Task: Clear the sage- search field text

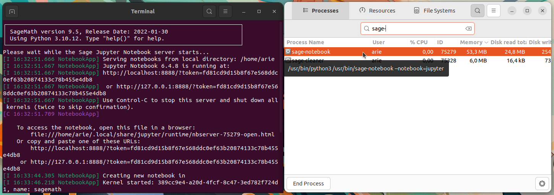Action: point(468,29)
